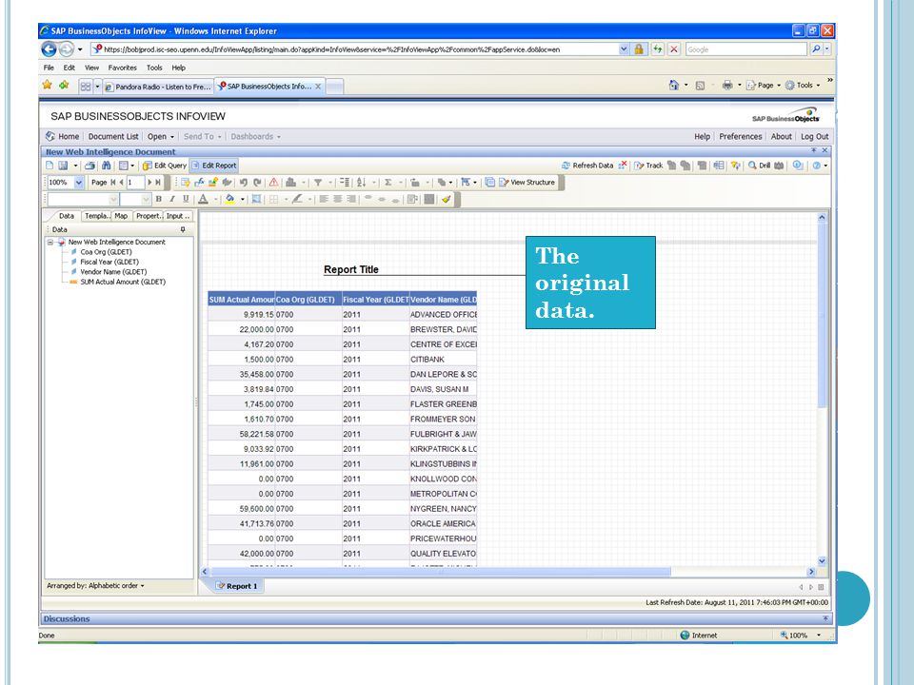
Task: Toggle Underline formatting
Action: pyautogui.click(x=186, y=199)
